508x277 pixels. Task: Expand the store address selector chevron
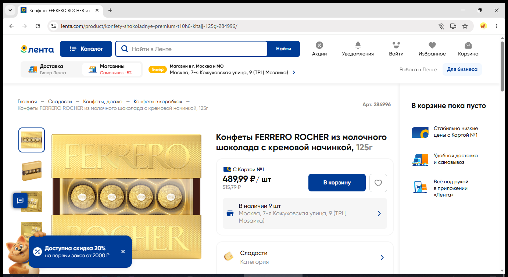[294, 72]
